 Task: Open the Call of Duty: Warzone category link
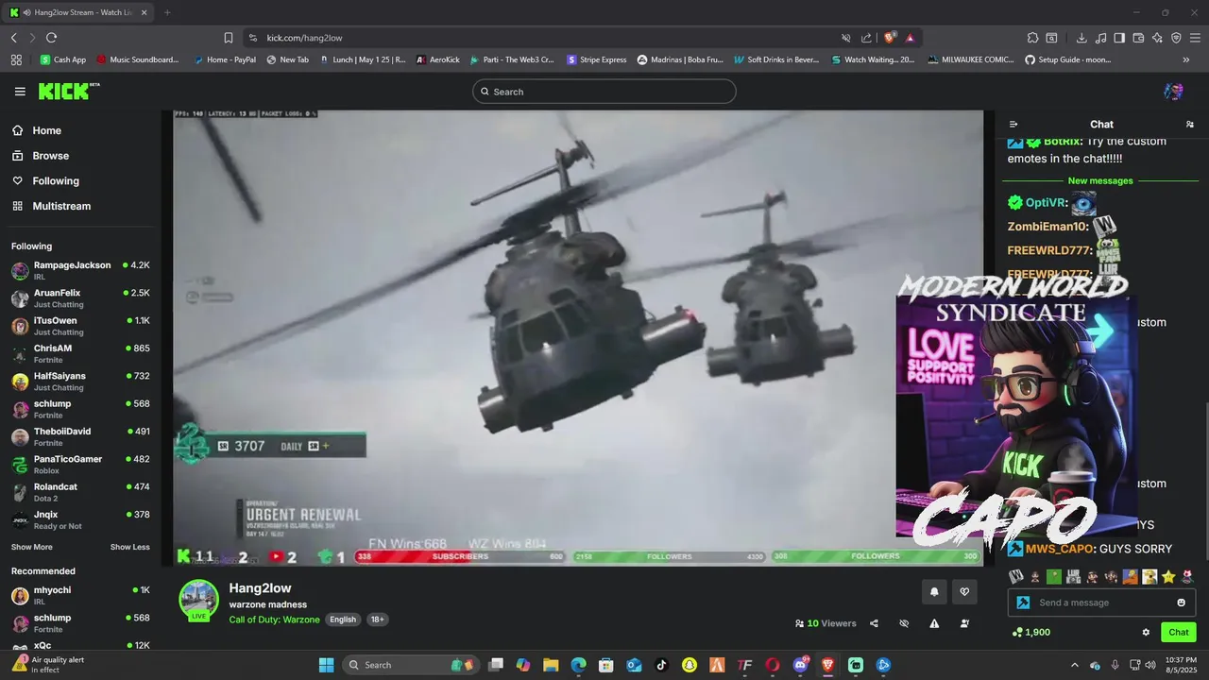coord(275,620)
